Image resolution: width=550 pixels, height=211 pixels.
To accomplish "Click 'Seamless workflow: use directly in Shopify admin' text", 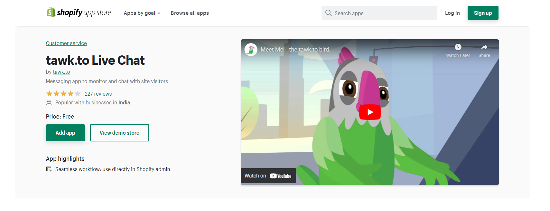I will 113,169.
